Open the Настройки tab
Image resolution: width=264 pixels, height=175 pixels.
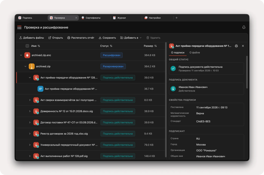click(x=158, y=18)
